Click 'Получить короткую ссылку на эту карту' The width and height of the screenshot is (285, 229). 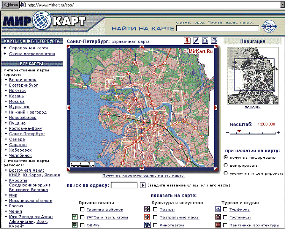point(144,175)
